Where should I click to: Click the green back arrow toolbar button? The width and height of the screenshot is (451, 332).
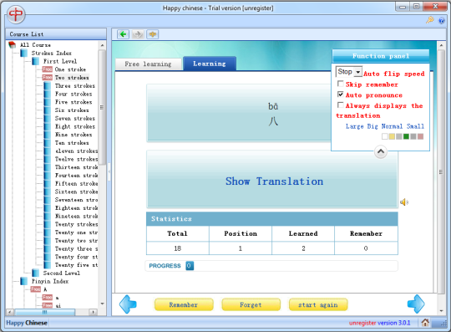pyautogui.click(x=123, y=34)
